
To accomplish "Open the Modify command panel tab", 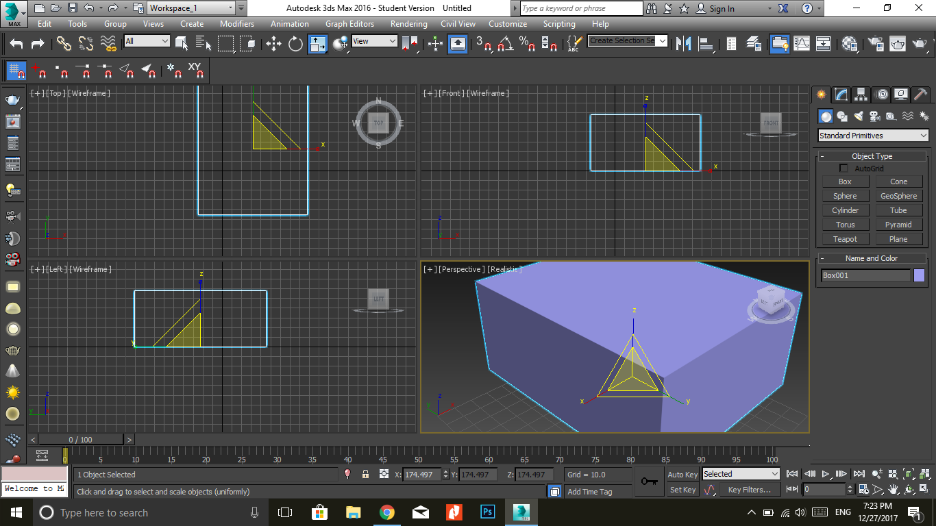I will point(841,95).
